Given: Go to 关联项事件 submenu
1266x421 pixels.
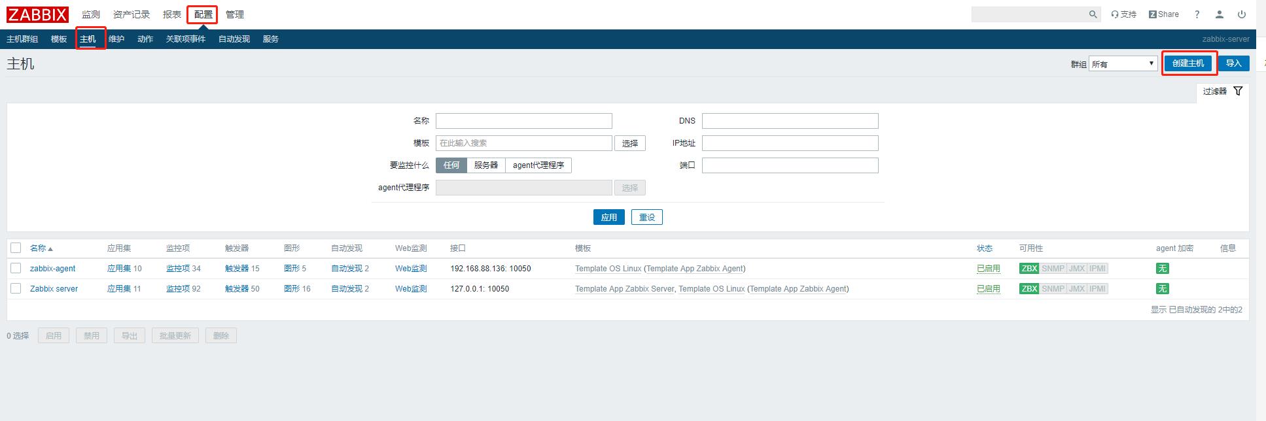Looking at the screenshot, I should coord(186,39).
